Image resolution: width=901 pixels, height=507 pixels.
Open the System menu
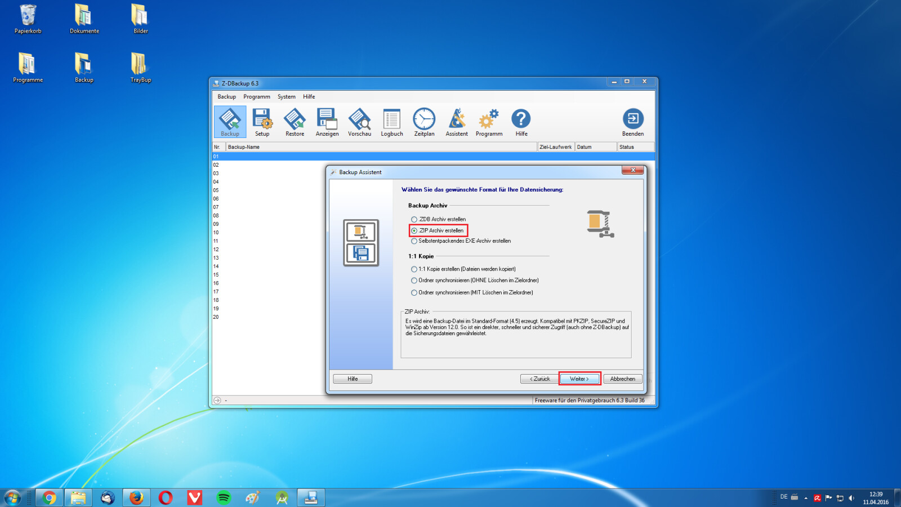[x=286, y=97]
